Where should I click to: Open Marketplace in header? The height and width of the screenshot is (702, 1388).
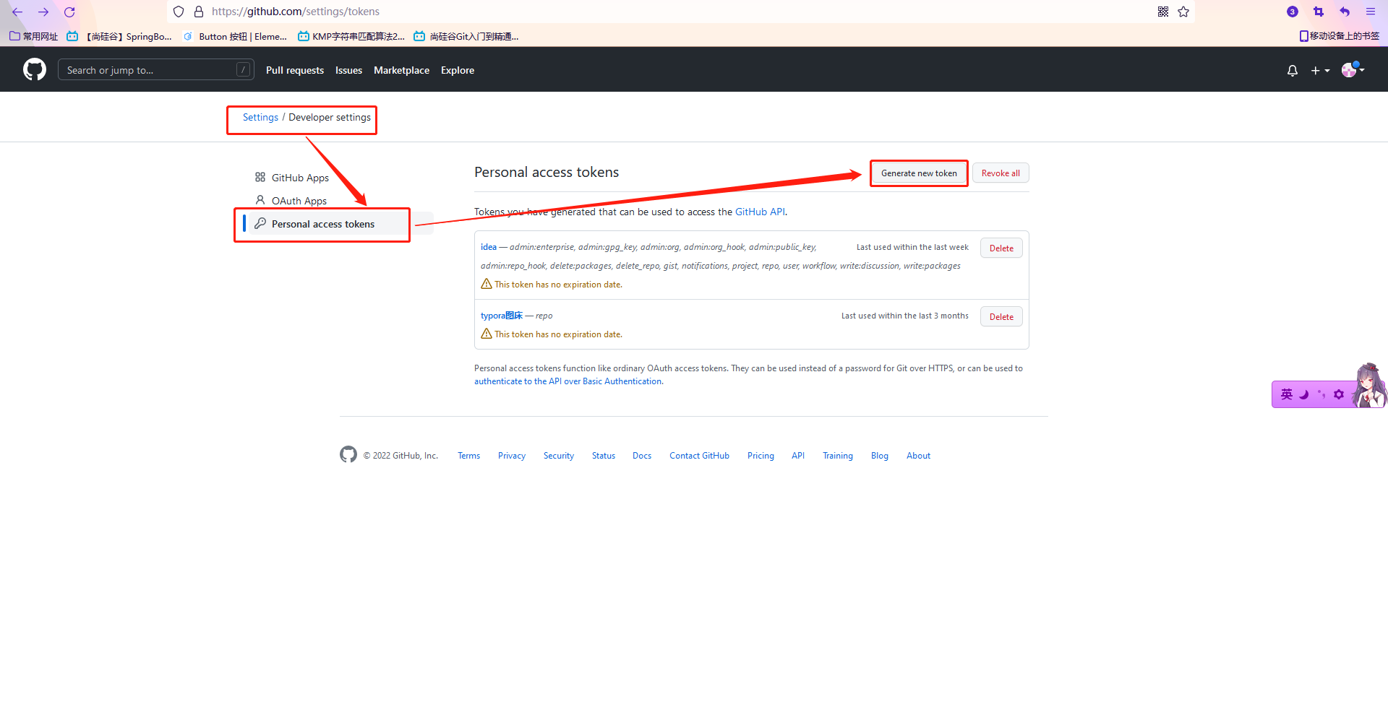tap(401, 70)
